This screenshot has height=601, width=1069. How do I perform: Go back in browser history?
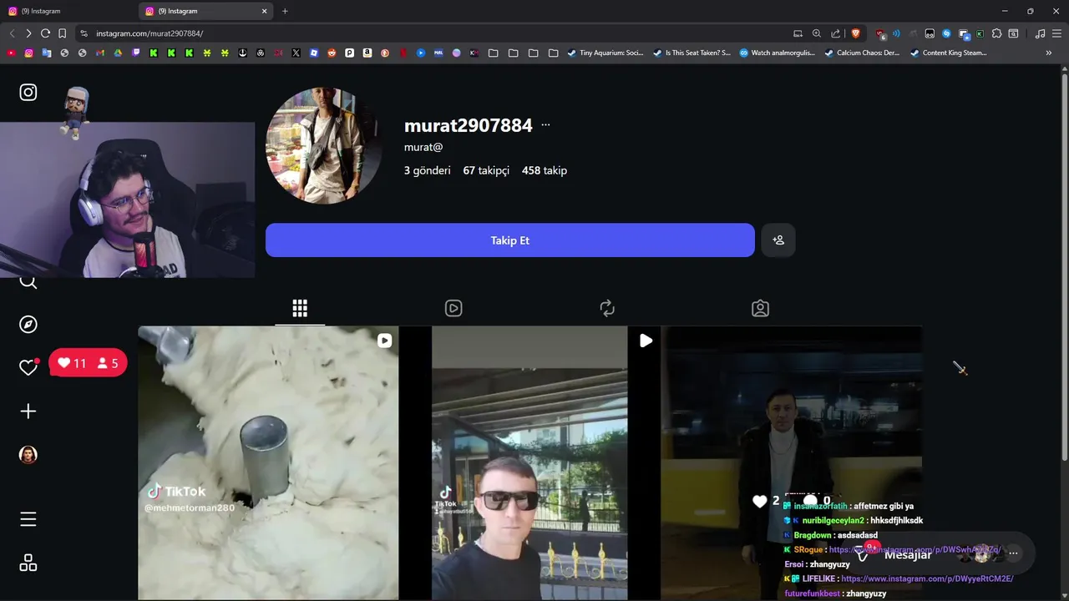point(12,33)
